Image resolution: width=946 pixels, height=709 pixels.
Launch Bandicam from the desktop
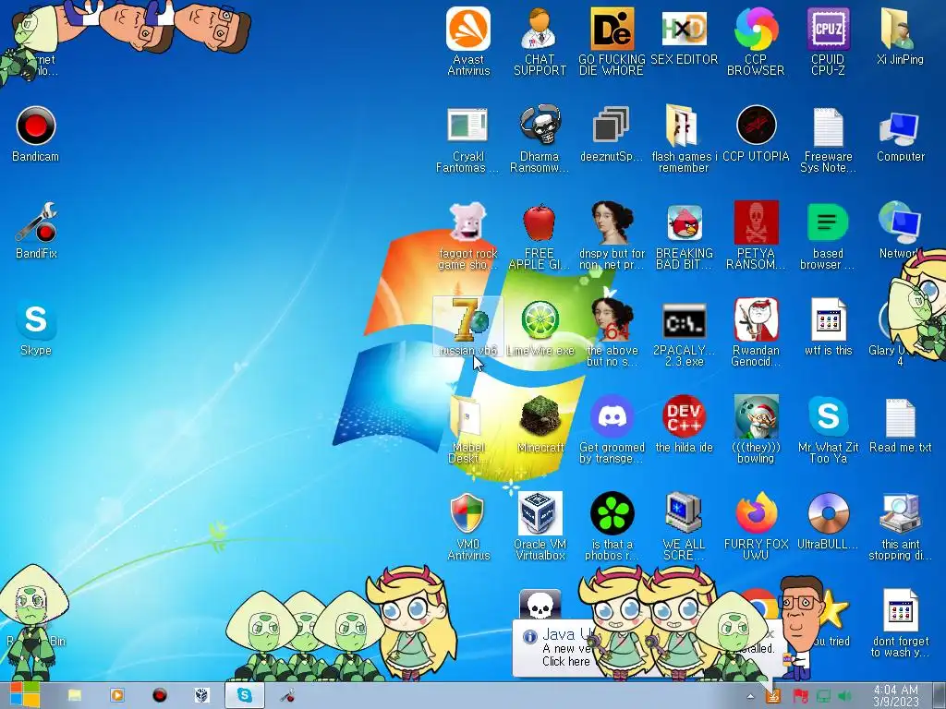pos(36,134)
